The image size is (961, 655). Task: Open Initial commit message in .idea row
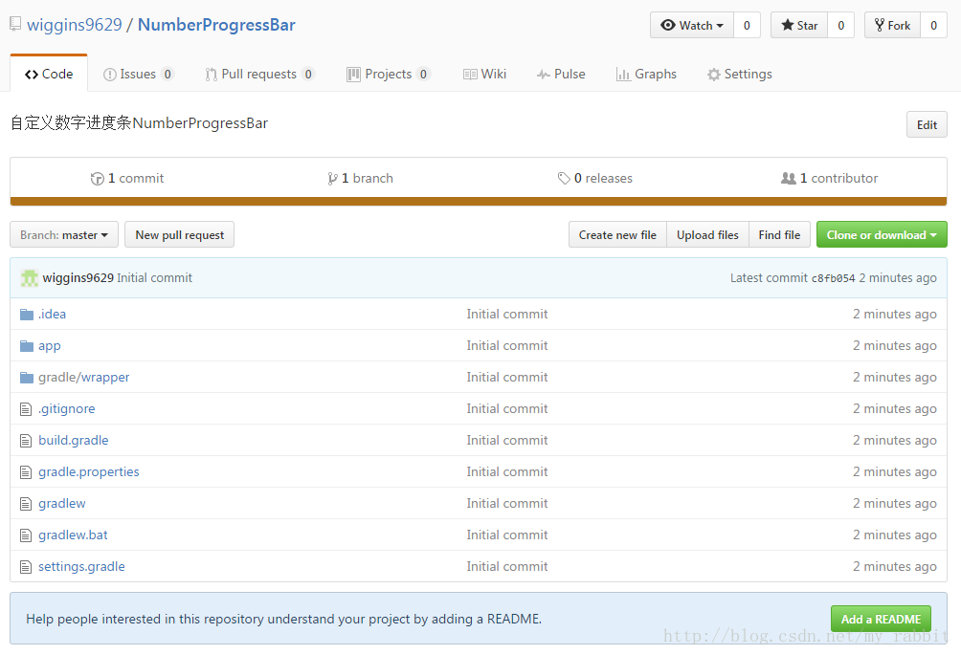tap(507, 314)
